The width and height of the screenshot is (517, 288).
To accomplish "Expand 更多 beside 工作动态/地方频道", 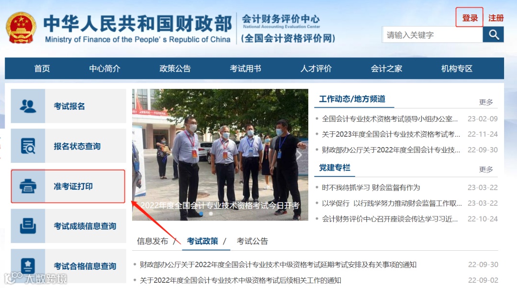I will (486, 102).
